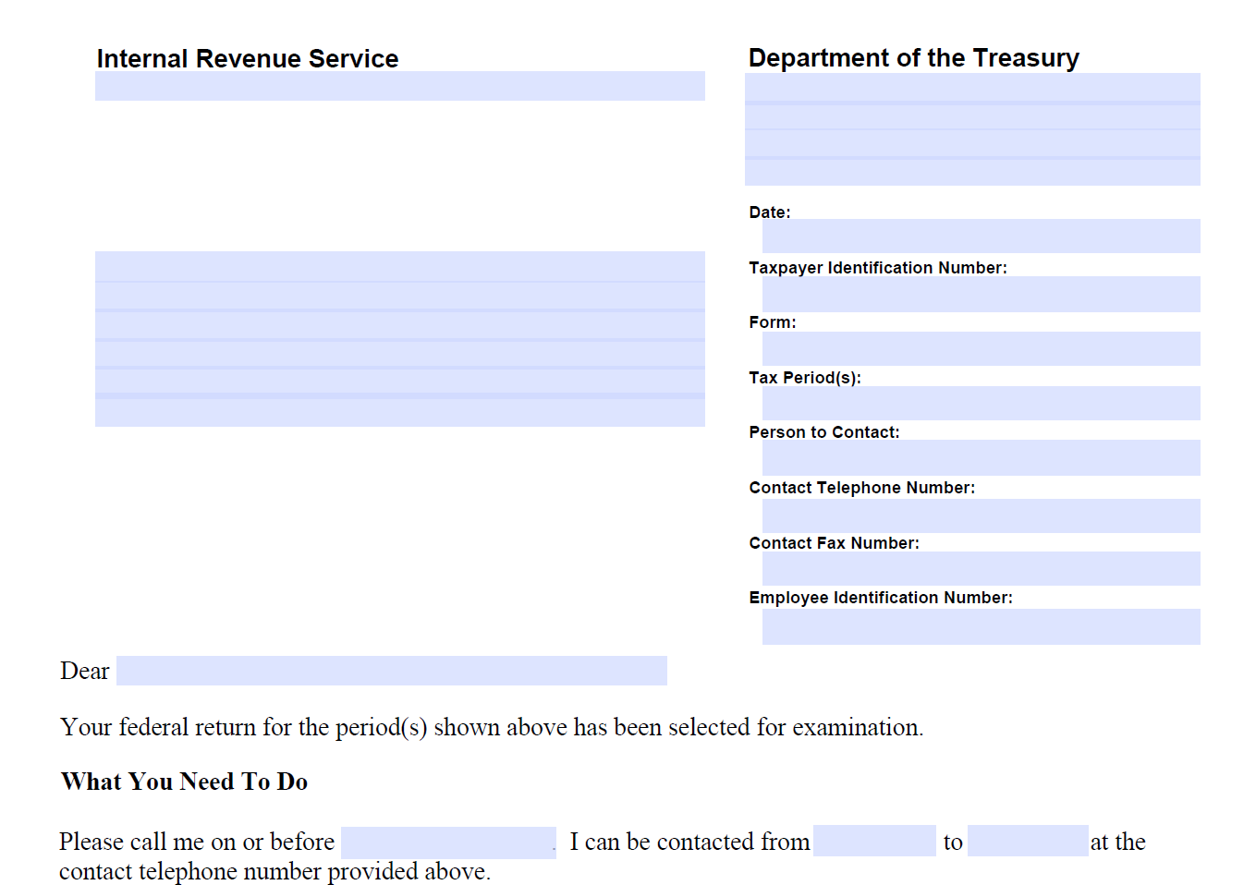
Task: Select the Contact Telephone Number field
Action: click(981, 515)
